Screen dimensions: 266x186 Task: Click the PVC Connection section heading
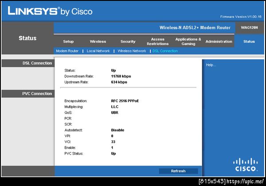pos(37,94)
